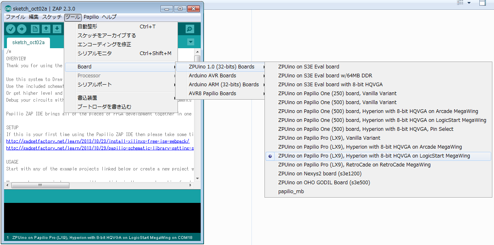Screen dimensions: 494x245
Task: Click the editor vertical scrollbar up arrow
Action: click(197, 52)
